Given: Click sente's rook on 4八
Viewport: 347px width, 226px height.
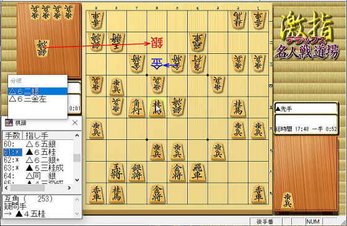Looking at the screenshot, I should (198, 172).
